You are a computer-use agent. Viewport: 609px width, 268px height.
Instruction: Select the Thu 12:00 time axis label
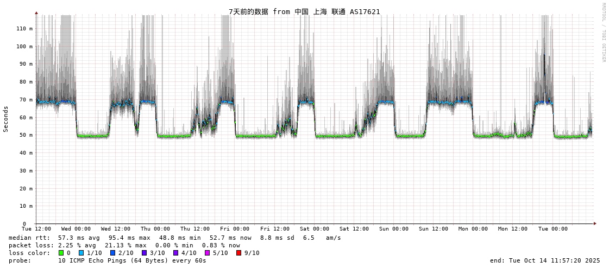click(x=195, y=229)
